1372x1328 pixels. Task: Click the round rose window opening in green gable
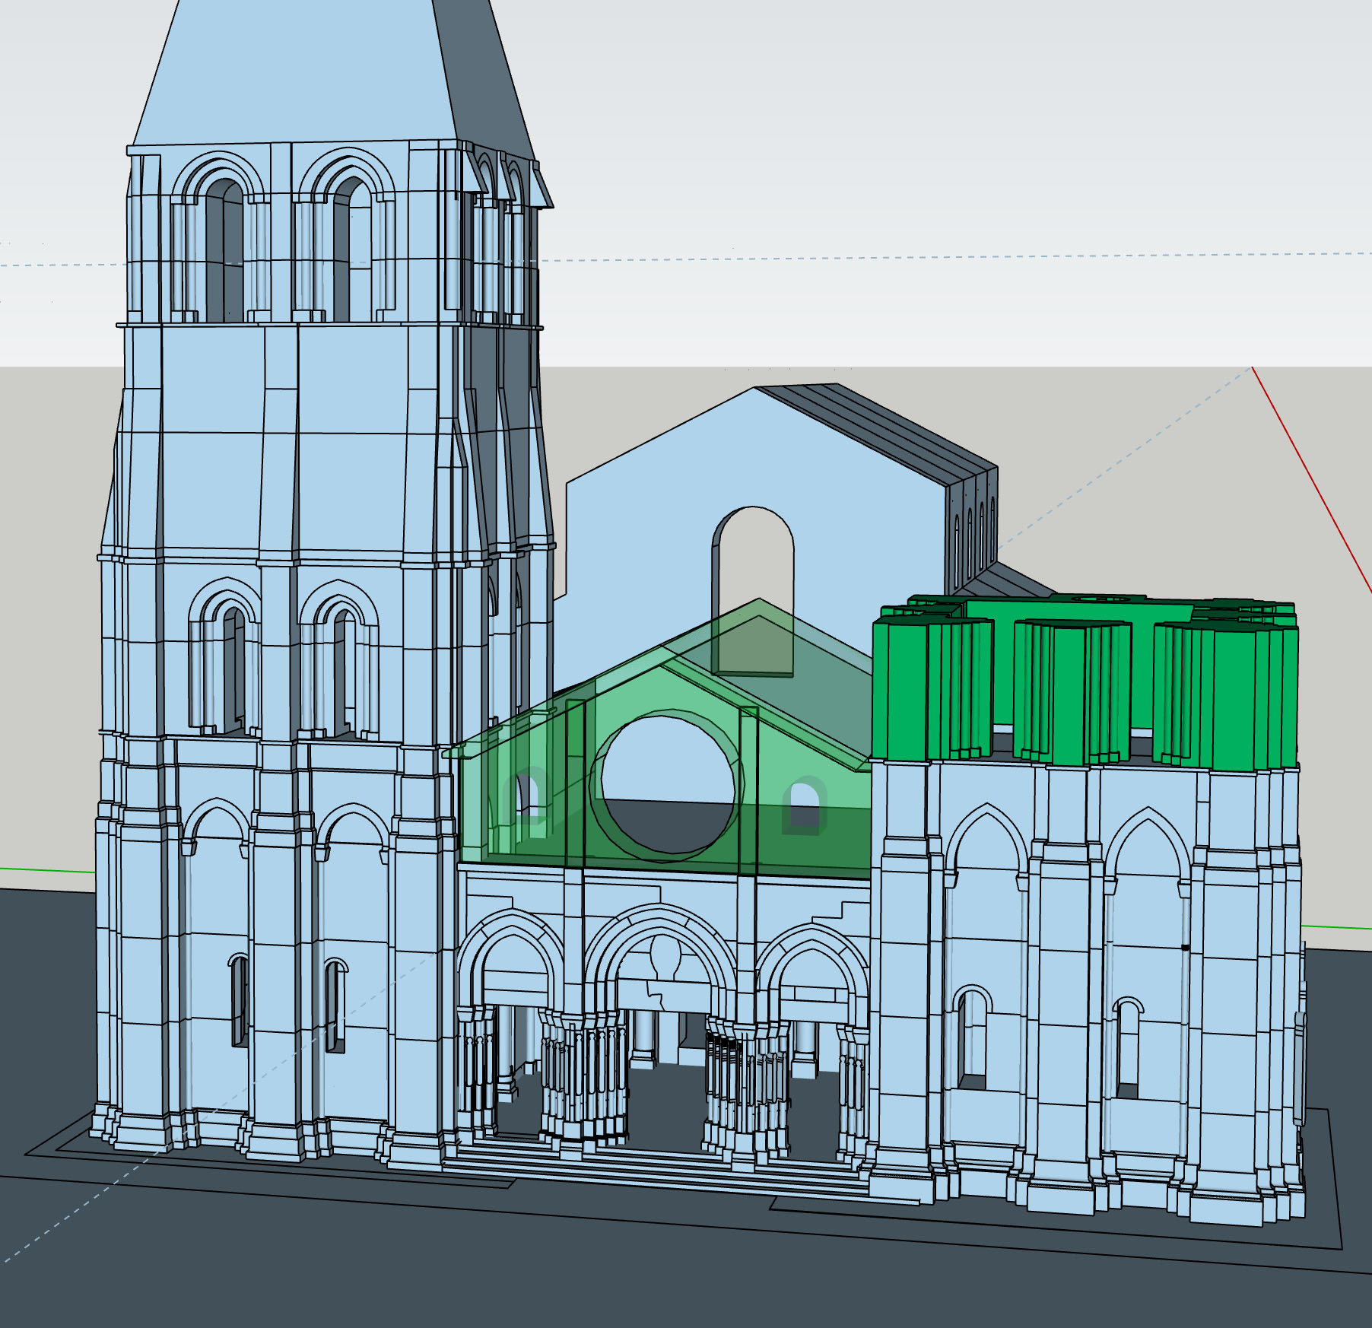click(x=669, y=785)
